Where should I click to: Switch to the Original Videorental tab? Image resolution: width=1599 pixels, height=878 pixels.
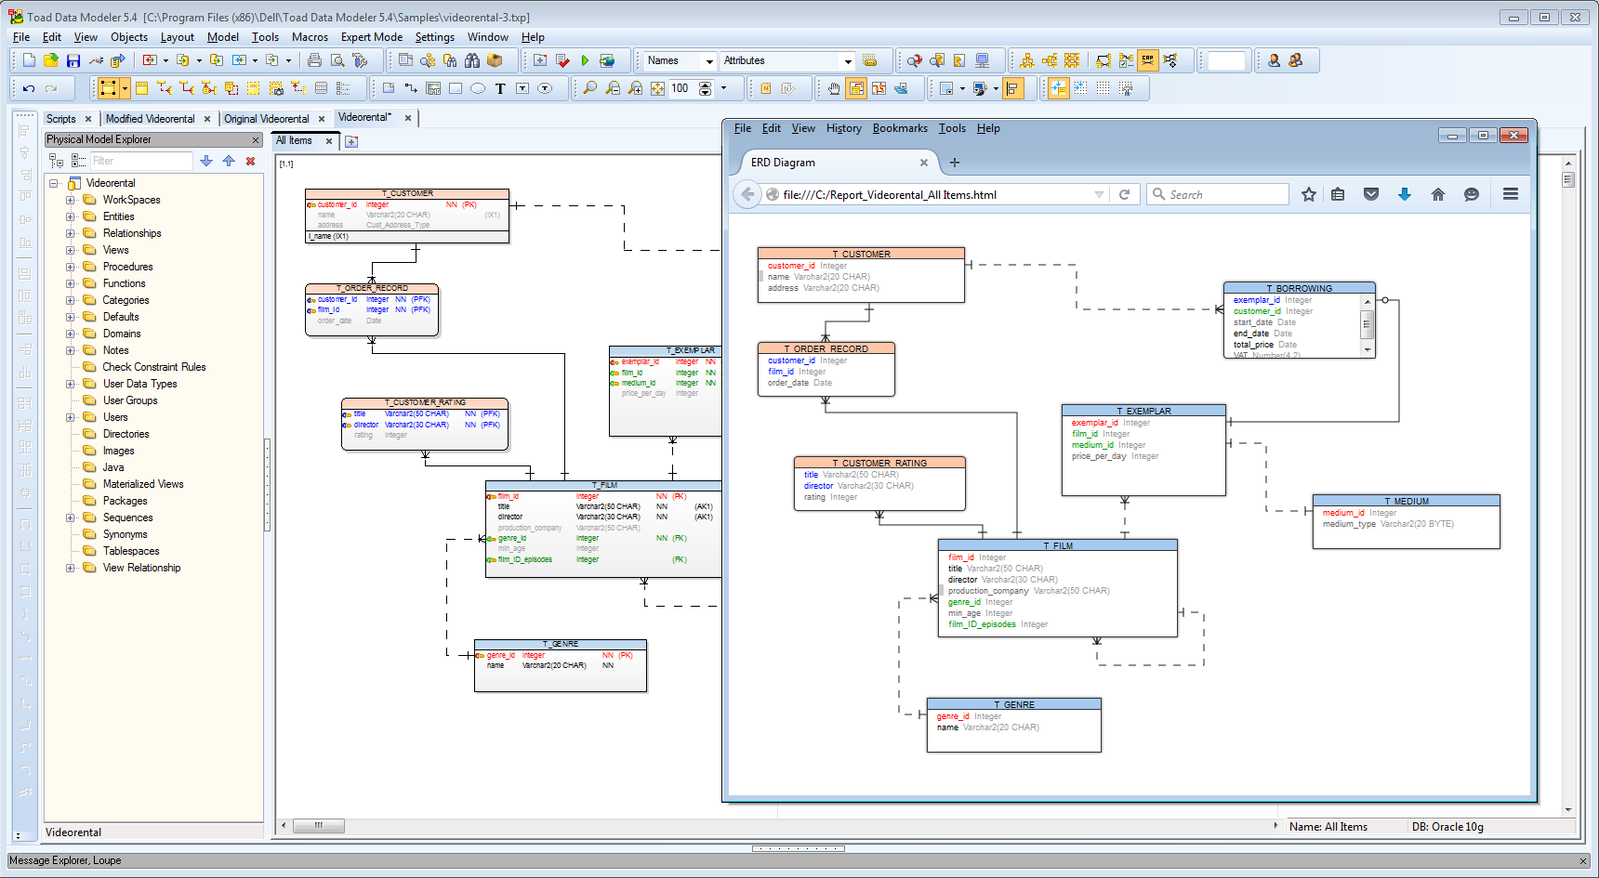268,118
